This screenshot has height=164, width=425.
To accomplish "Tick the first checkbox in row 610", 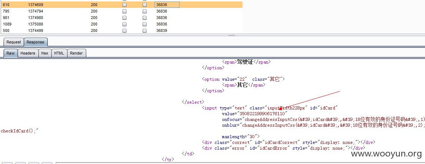I will coord(124,5).
